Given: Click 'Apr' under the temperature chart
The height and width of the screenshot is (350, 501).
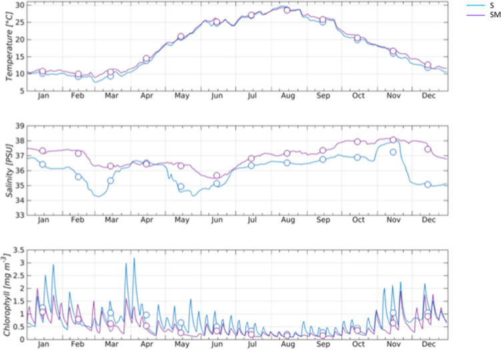Looking at the screenshot, I should [147, 96].
